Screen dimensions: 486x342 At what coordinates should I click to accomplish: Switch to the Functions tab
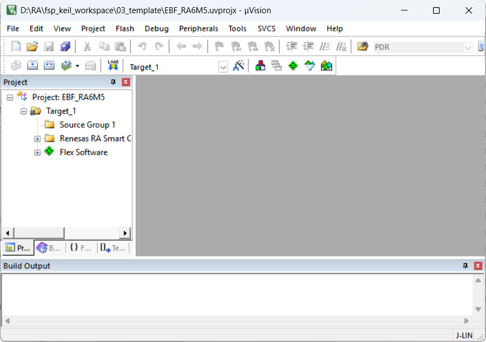(x=81, y=248)
